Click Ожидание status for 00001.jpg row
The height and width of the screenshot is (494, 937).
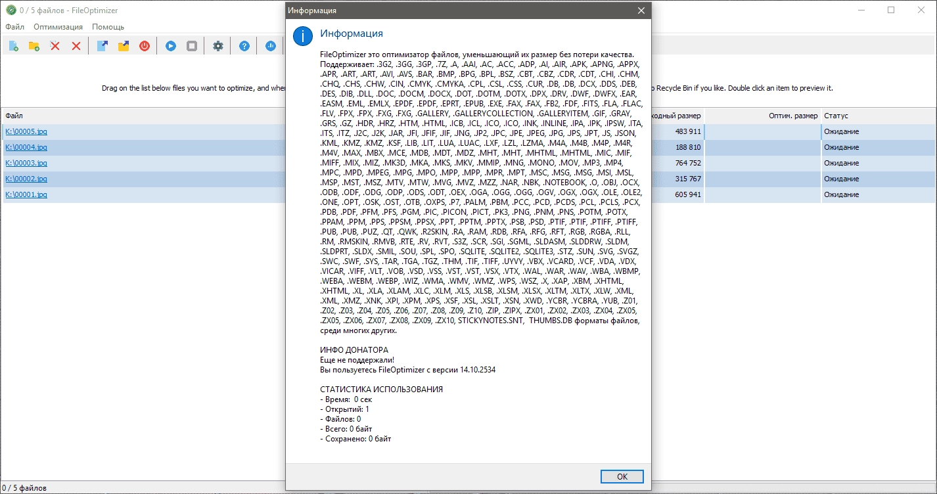click(x=842, y=194)
